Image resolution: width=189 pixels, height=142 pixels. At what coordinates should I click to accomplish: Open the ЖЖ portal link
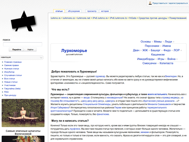[145, 50]
